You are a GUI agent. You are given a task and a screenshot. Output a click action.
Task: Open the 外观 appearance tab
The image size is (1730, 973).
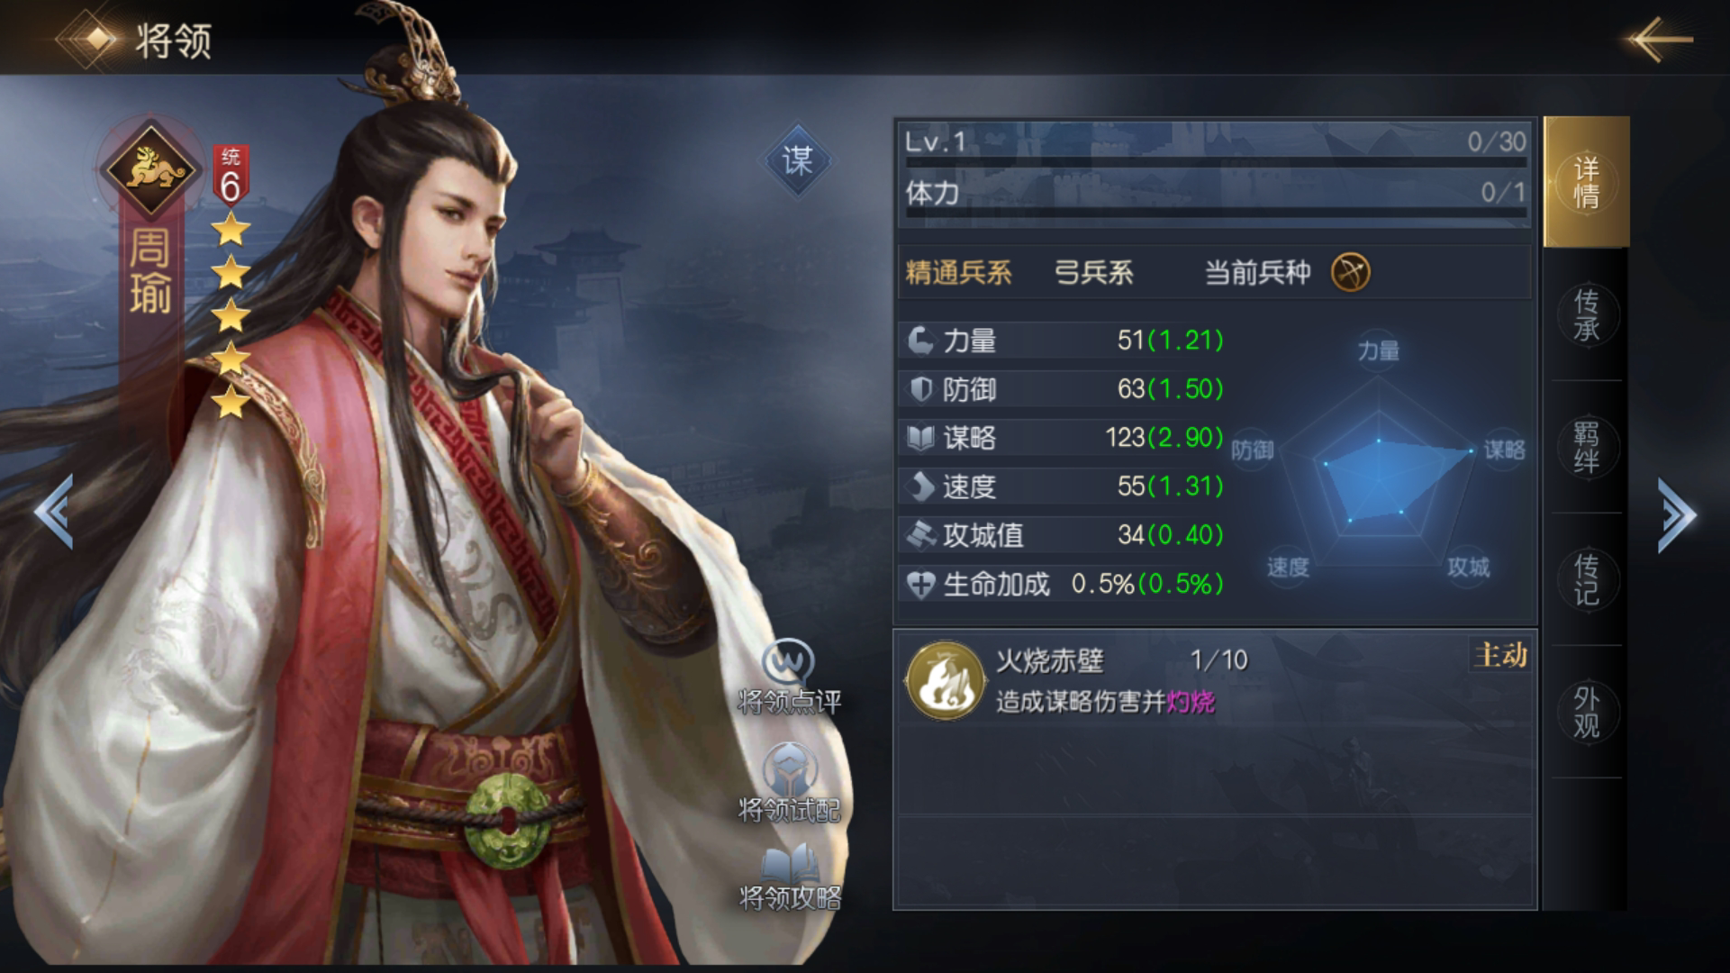1586,712
